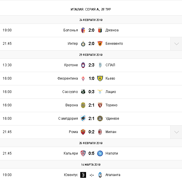Image resolution: width=182 pixels, height=181 pixels.
Task: Click the Napoli club crest icon
Action: click(x=100, y=153)
